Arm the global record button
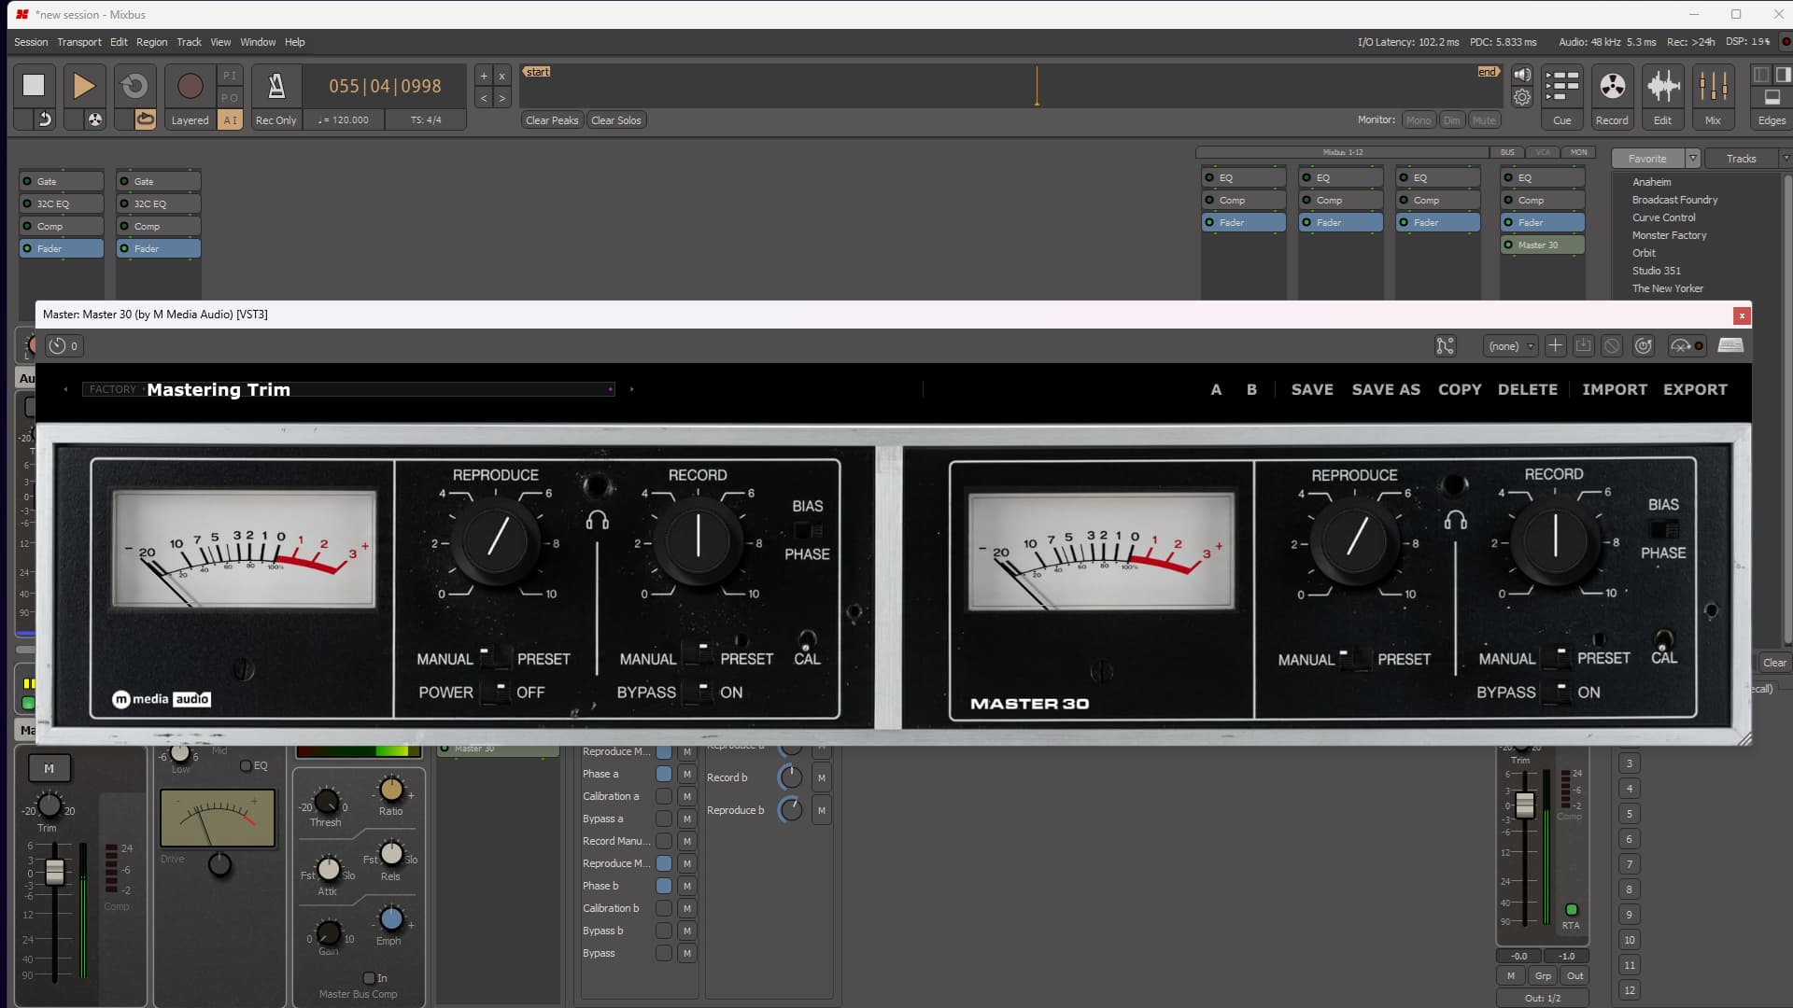1793x1008 pixels. (x=190, y=85)
